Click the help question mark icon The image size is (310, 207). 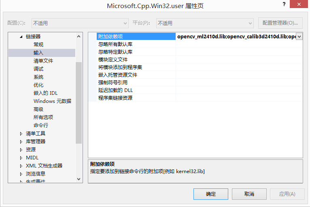pyautogui.click(x=284, y=4)
